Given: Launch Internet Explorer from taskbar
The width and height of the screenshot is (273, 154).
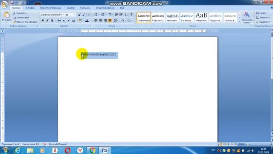Looking at the screenshot, I should pyautogui.click(x=17, y=150).
